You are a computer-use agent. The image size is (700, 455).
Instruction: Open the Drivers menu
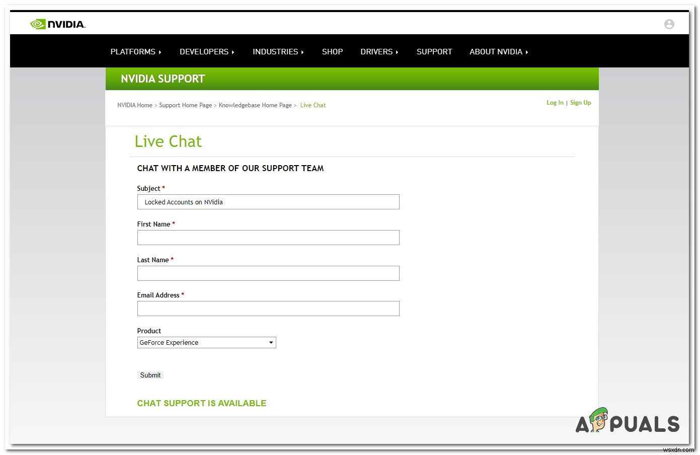pyautogui.click(x=379, y=52)
